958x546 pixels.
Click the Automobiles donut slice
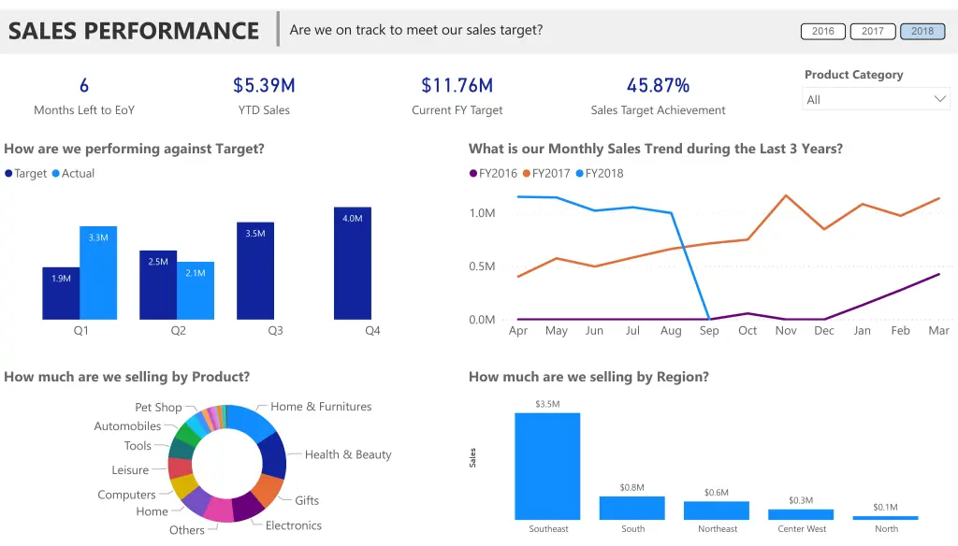[x=189, y=434]
